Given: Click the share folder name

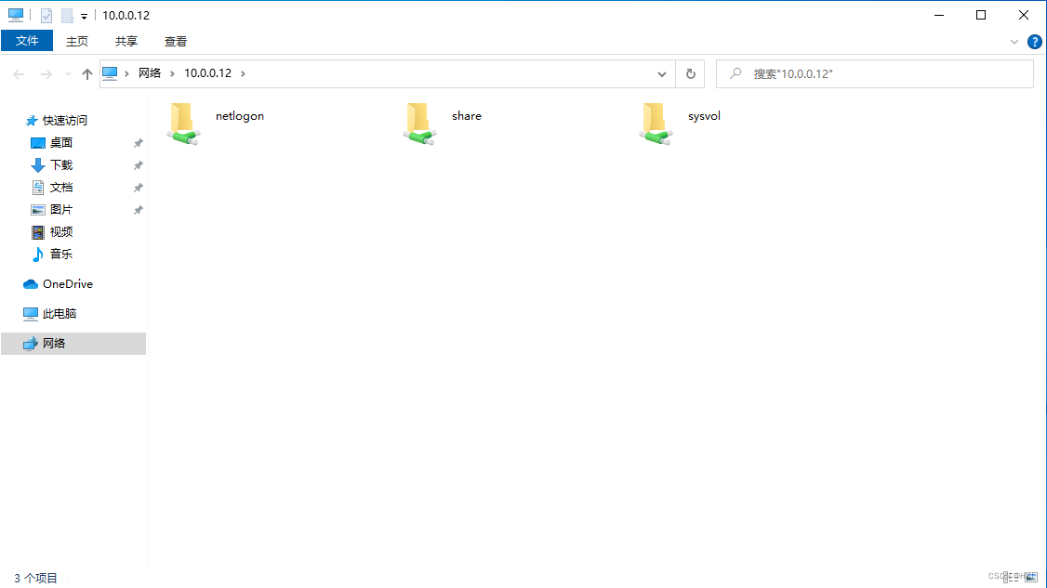Looking at the screenshot, I should click(466, 116).
